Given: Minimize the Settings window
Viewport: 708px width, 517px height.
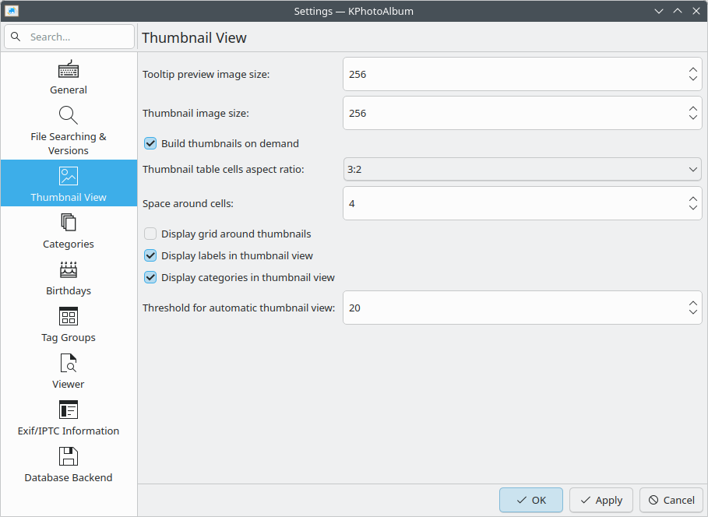Looking at the screenshot, I should click(x=659, y=11).
